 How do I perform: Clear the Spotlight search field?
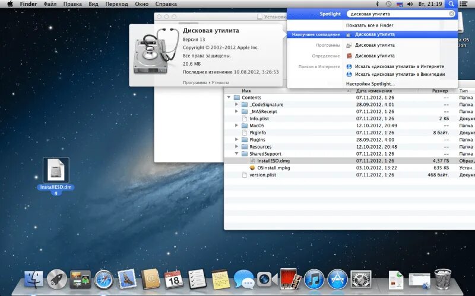tap(451, 14)
